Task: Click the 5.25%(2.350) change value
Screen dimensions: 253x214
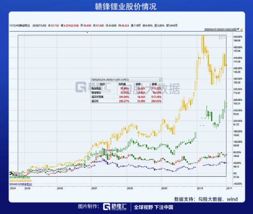Action: pyautogui.click(x=71, y=25)
